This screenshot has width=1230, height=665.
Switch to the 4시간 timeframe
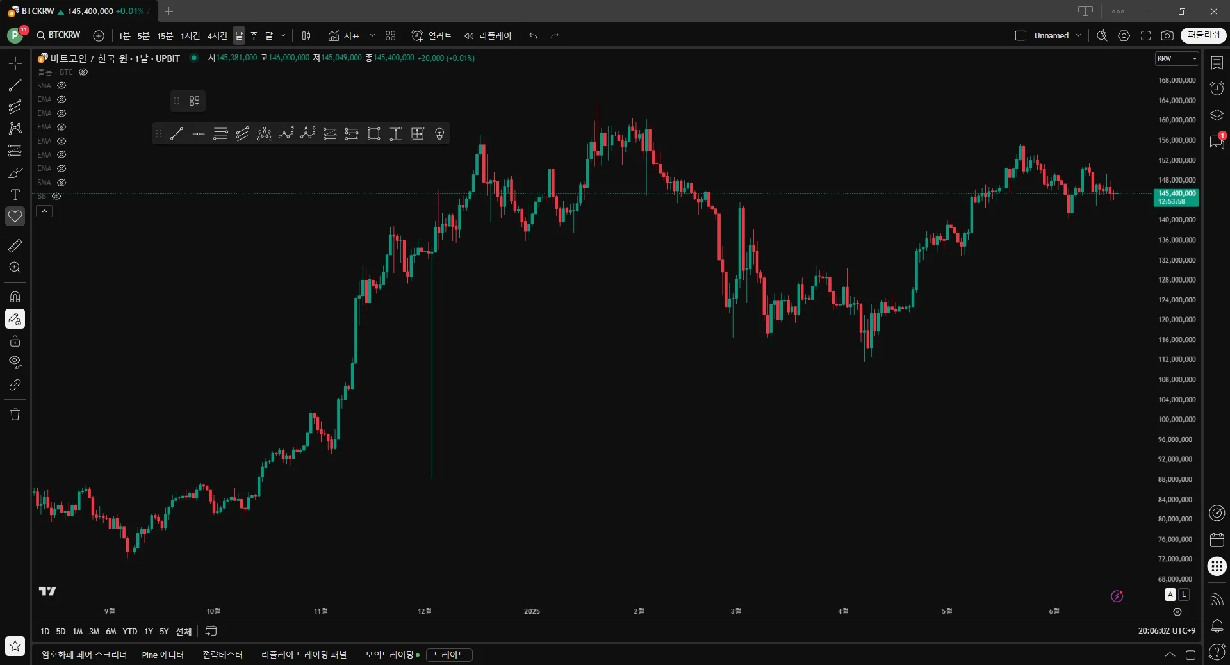pos(217,36)
